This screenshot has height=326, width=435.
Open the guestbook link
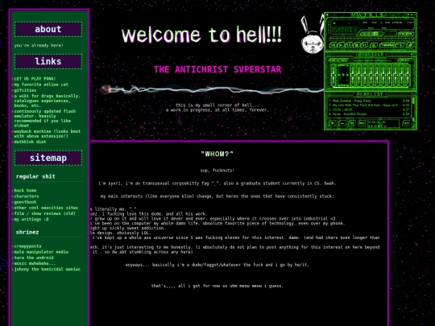pyautogui.click(x=25, y=202)
